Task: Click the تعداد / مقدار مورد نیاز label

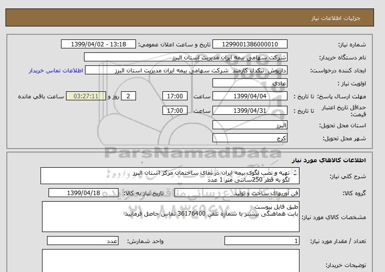Action: [x=338, y=242]
